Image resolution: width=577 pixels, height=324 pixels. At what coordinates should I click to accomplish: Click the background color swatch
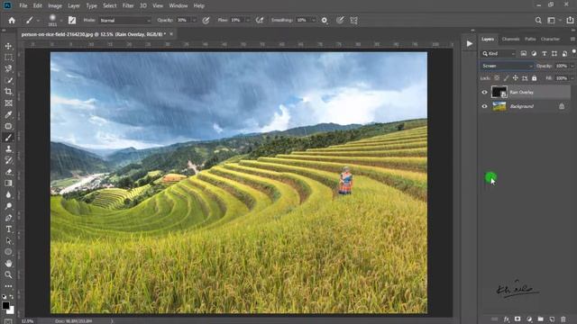click(x=11, y=310)
